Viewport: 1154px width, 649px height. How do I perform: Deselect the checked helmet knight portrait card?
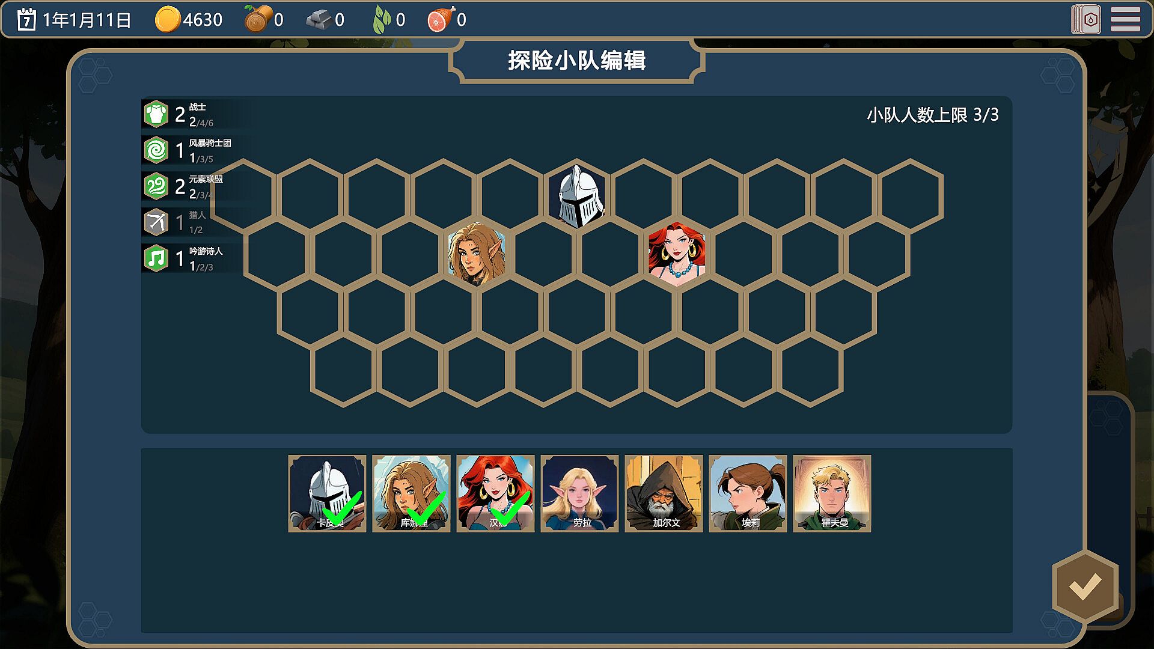point(327,493)
